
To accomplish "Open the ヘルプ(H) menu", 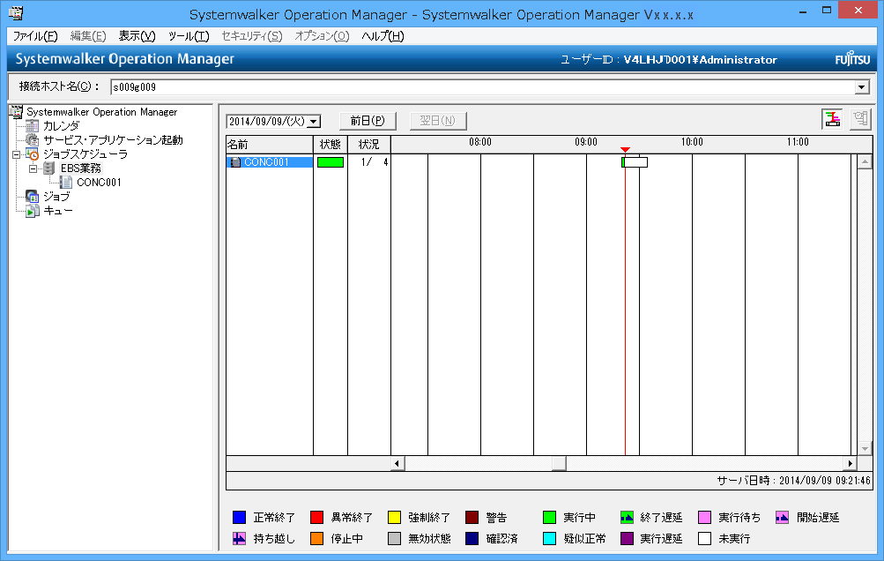I will (383, 36).
